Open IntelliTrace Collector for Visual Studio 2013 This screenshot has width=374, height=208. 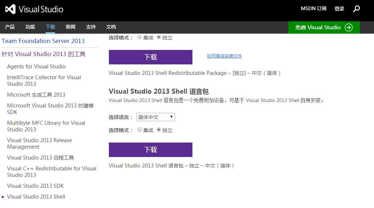pos(44,81)
